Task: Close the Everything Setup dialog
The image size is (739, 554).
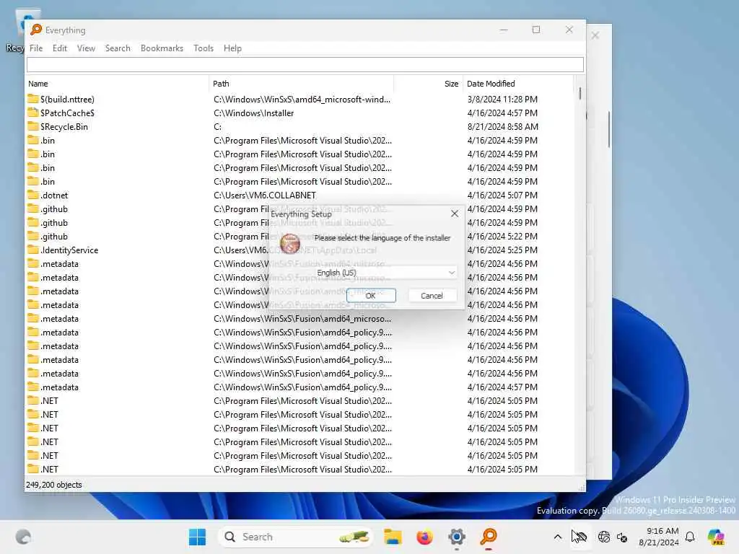Action: point(455,214)
